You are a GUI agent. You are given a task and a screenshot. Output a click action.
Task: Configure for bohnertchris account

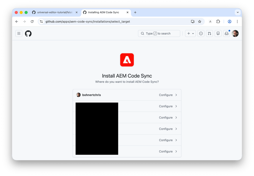click(166, 95)
